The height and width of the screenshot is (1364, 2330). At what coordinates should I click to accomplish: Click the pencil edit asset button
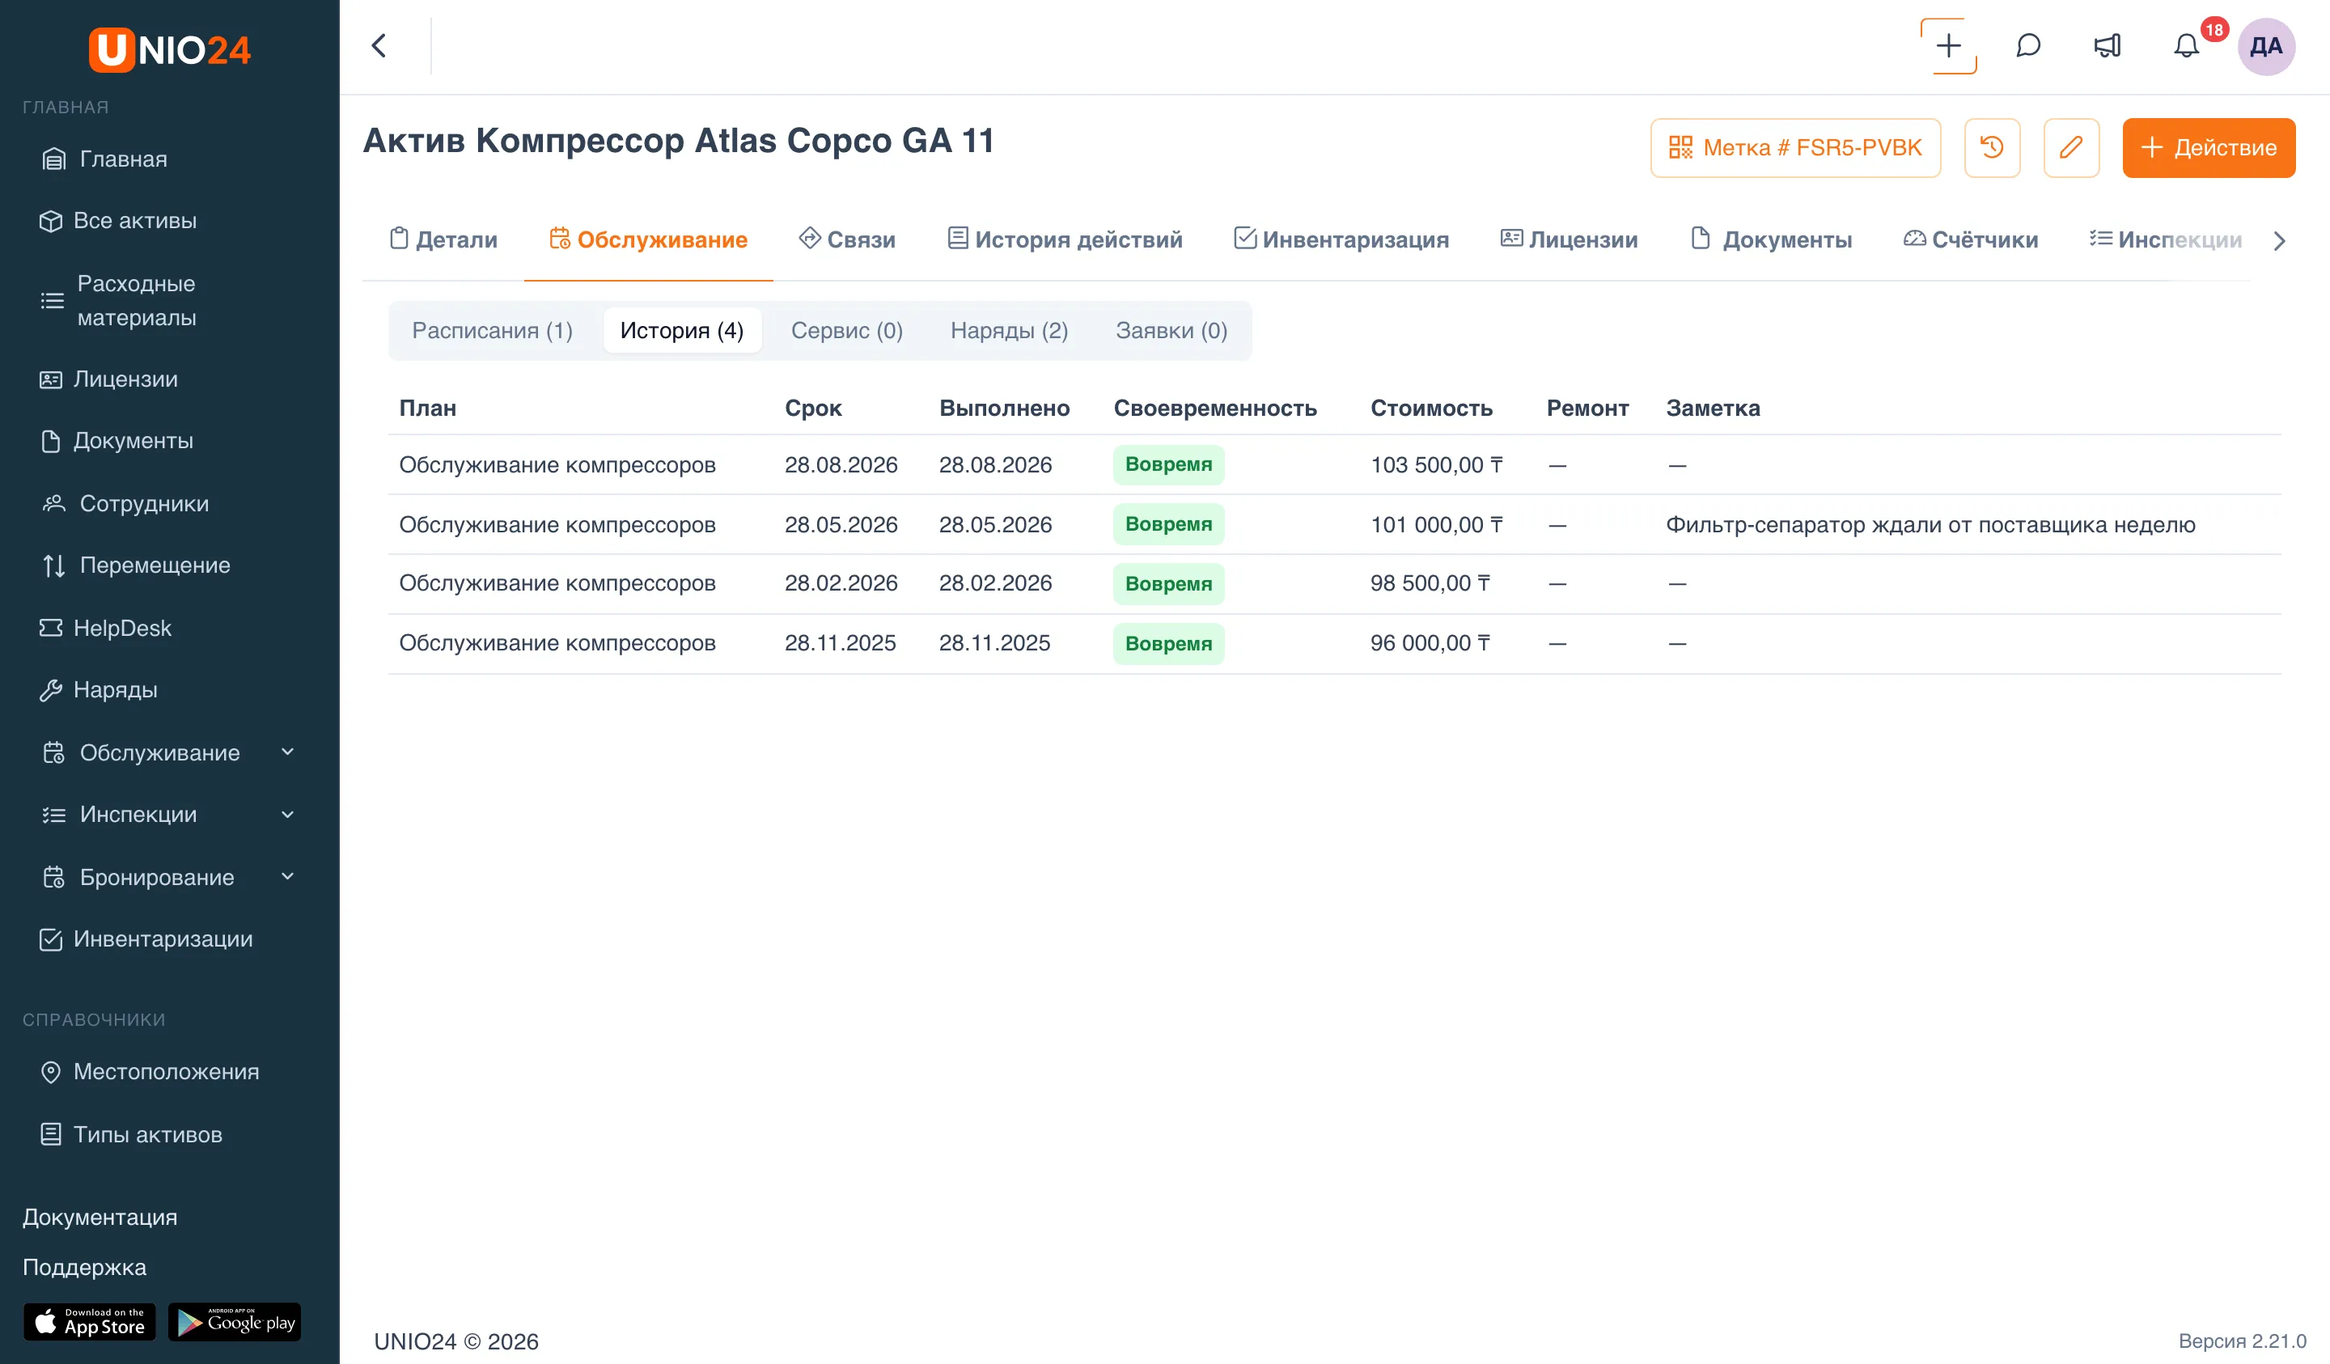tap(2071, 148)
